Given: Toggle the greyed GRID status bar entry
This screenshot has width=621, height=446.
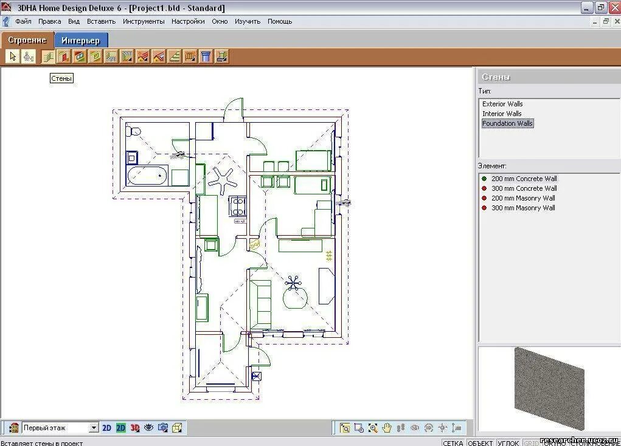Looking at the screenshot, I should (531, 443).
